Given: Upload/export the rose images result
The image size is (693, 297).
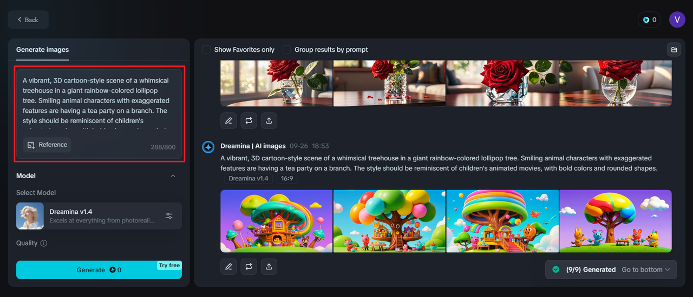Looking at the screenshot, I should click(x=269, y=120).
